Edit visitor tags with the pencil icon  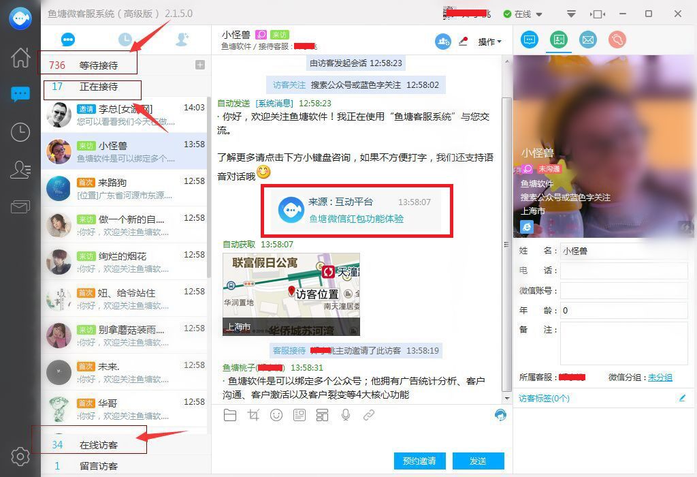pyautogui.click(x=682, y=398)
